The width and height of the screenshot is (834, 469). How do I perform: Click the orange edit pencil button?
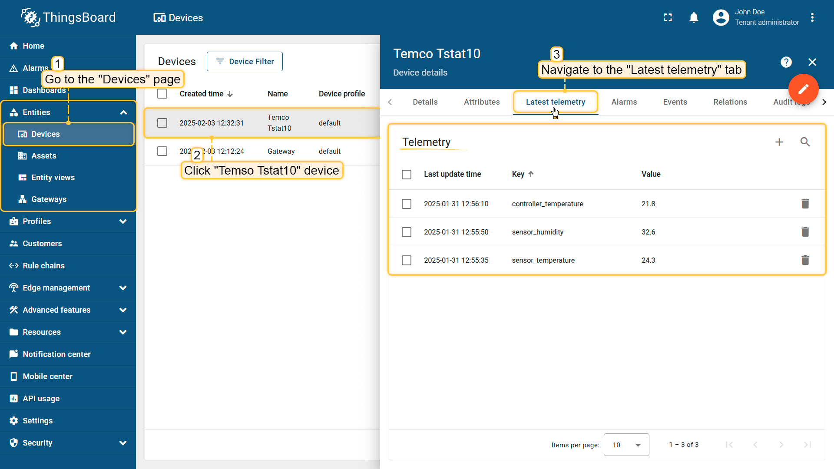803,89
